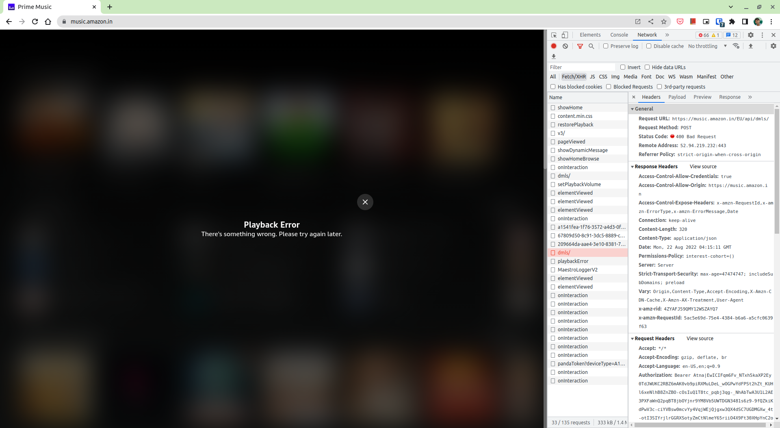780x428 pixels.
Task: Enable Hide data URLs filtering
Action: [648, 67]
